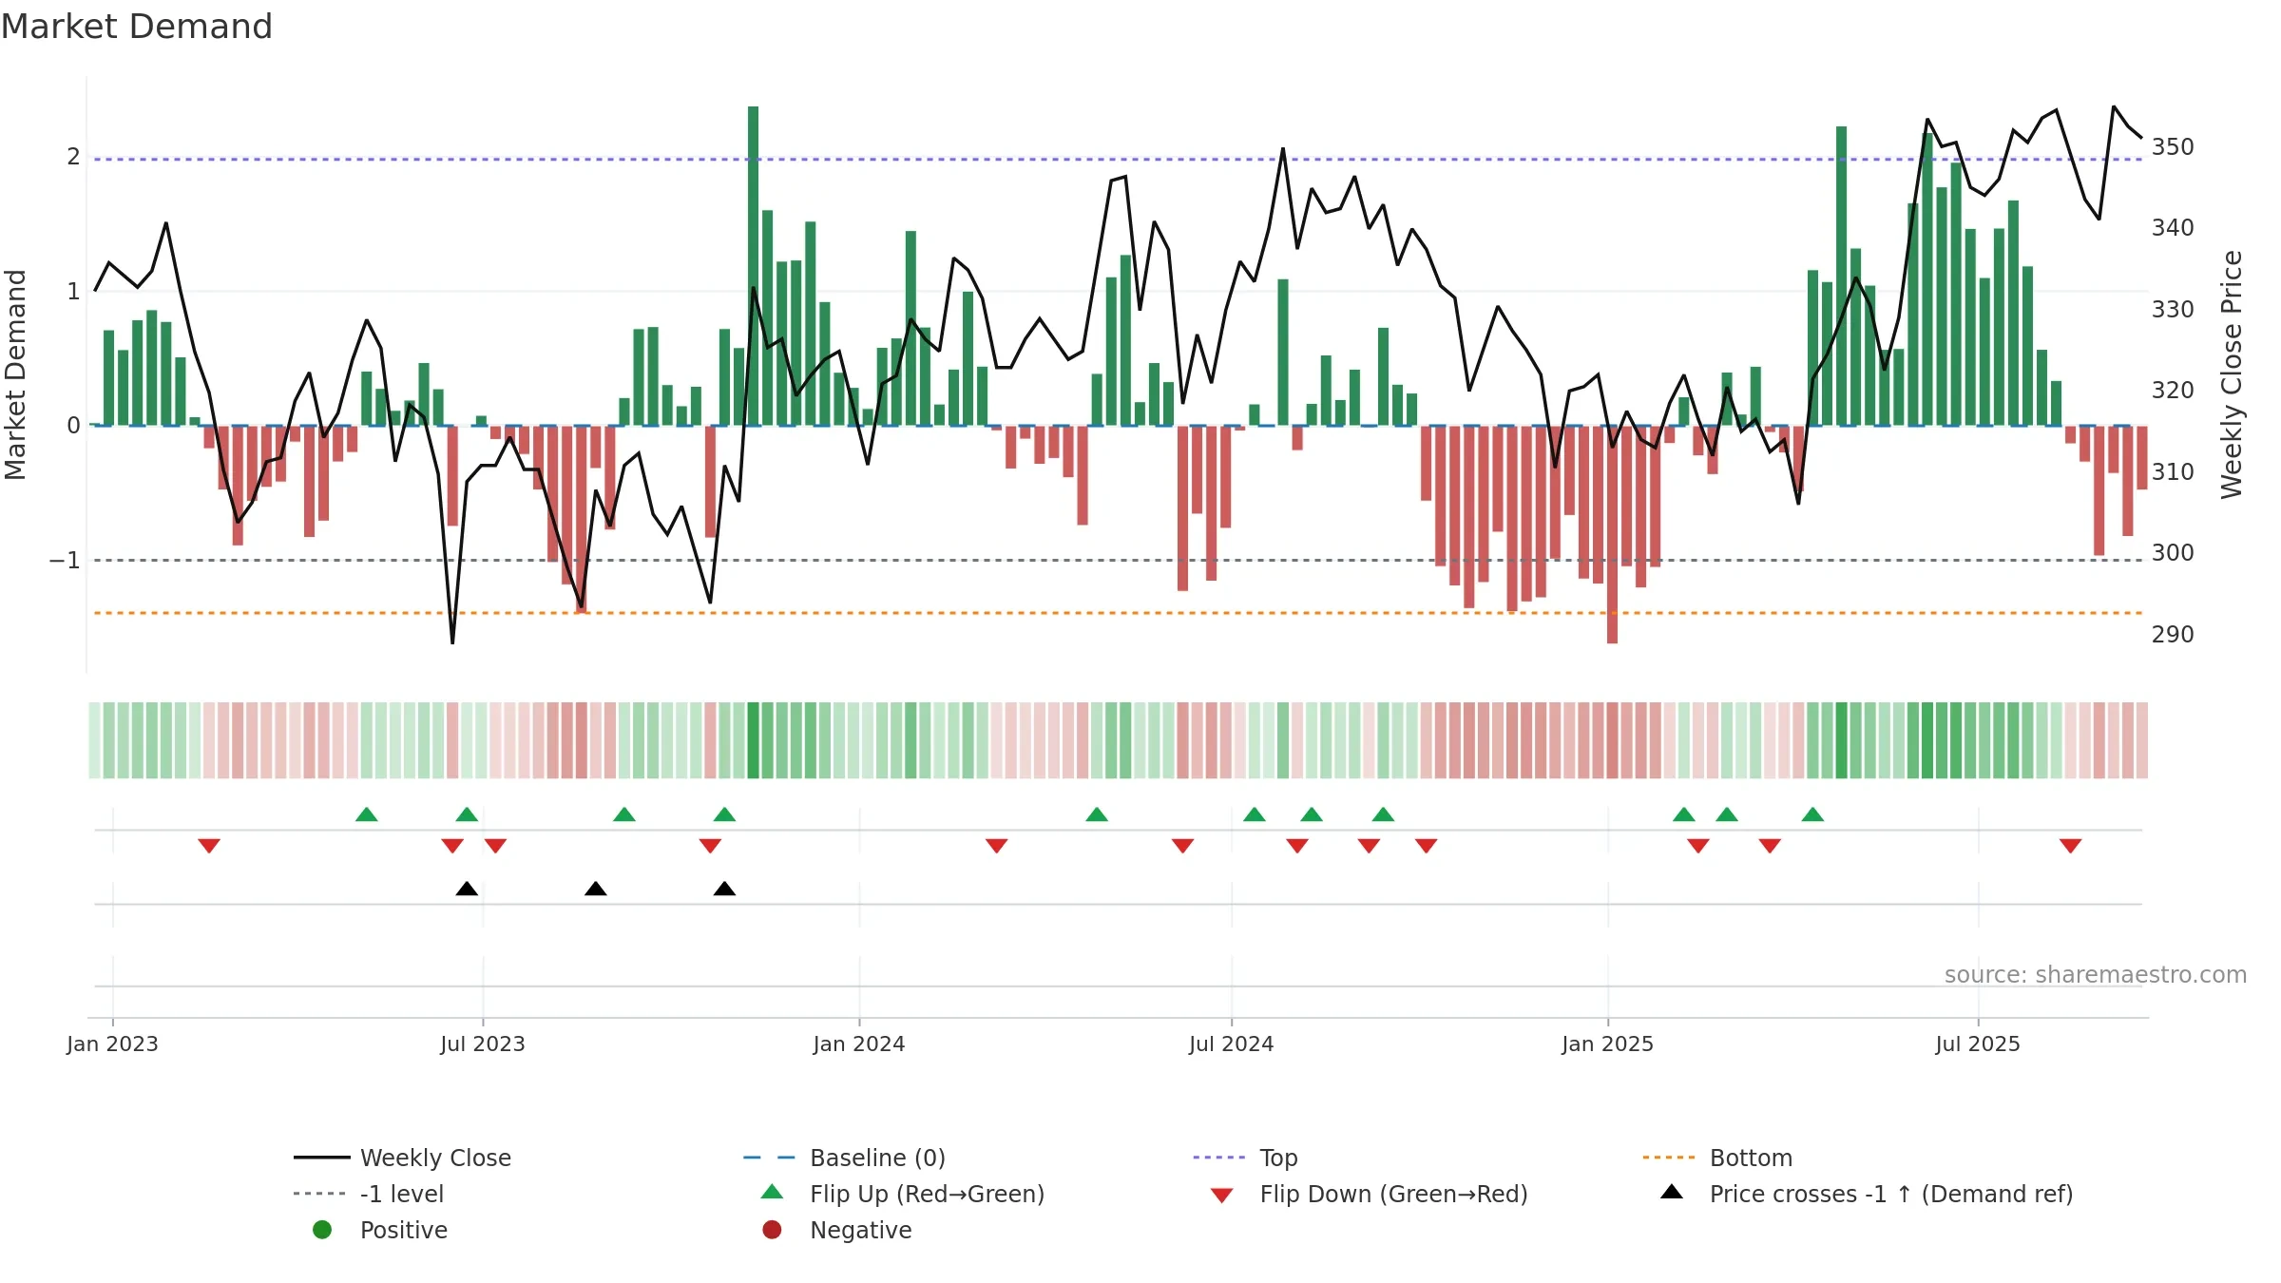Click the "2" demand axis tick label

73,156
